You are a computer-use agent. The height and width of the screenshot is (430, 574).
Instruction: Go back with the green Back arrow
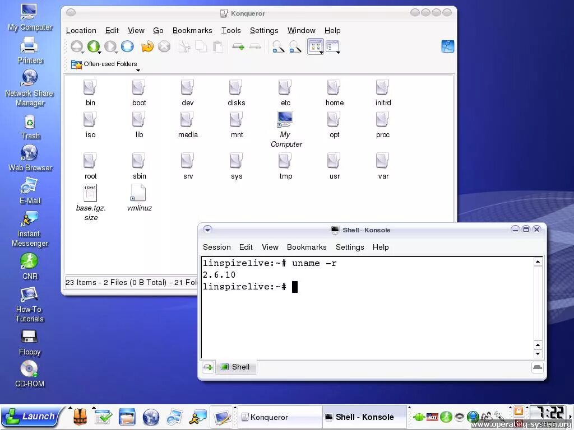[93, 46]
